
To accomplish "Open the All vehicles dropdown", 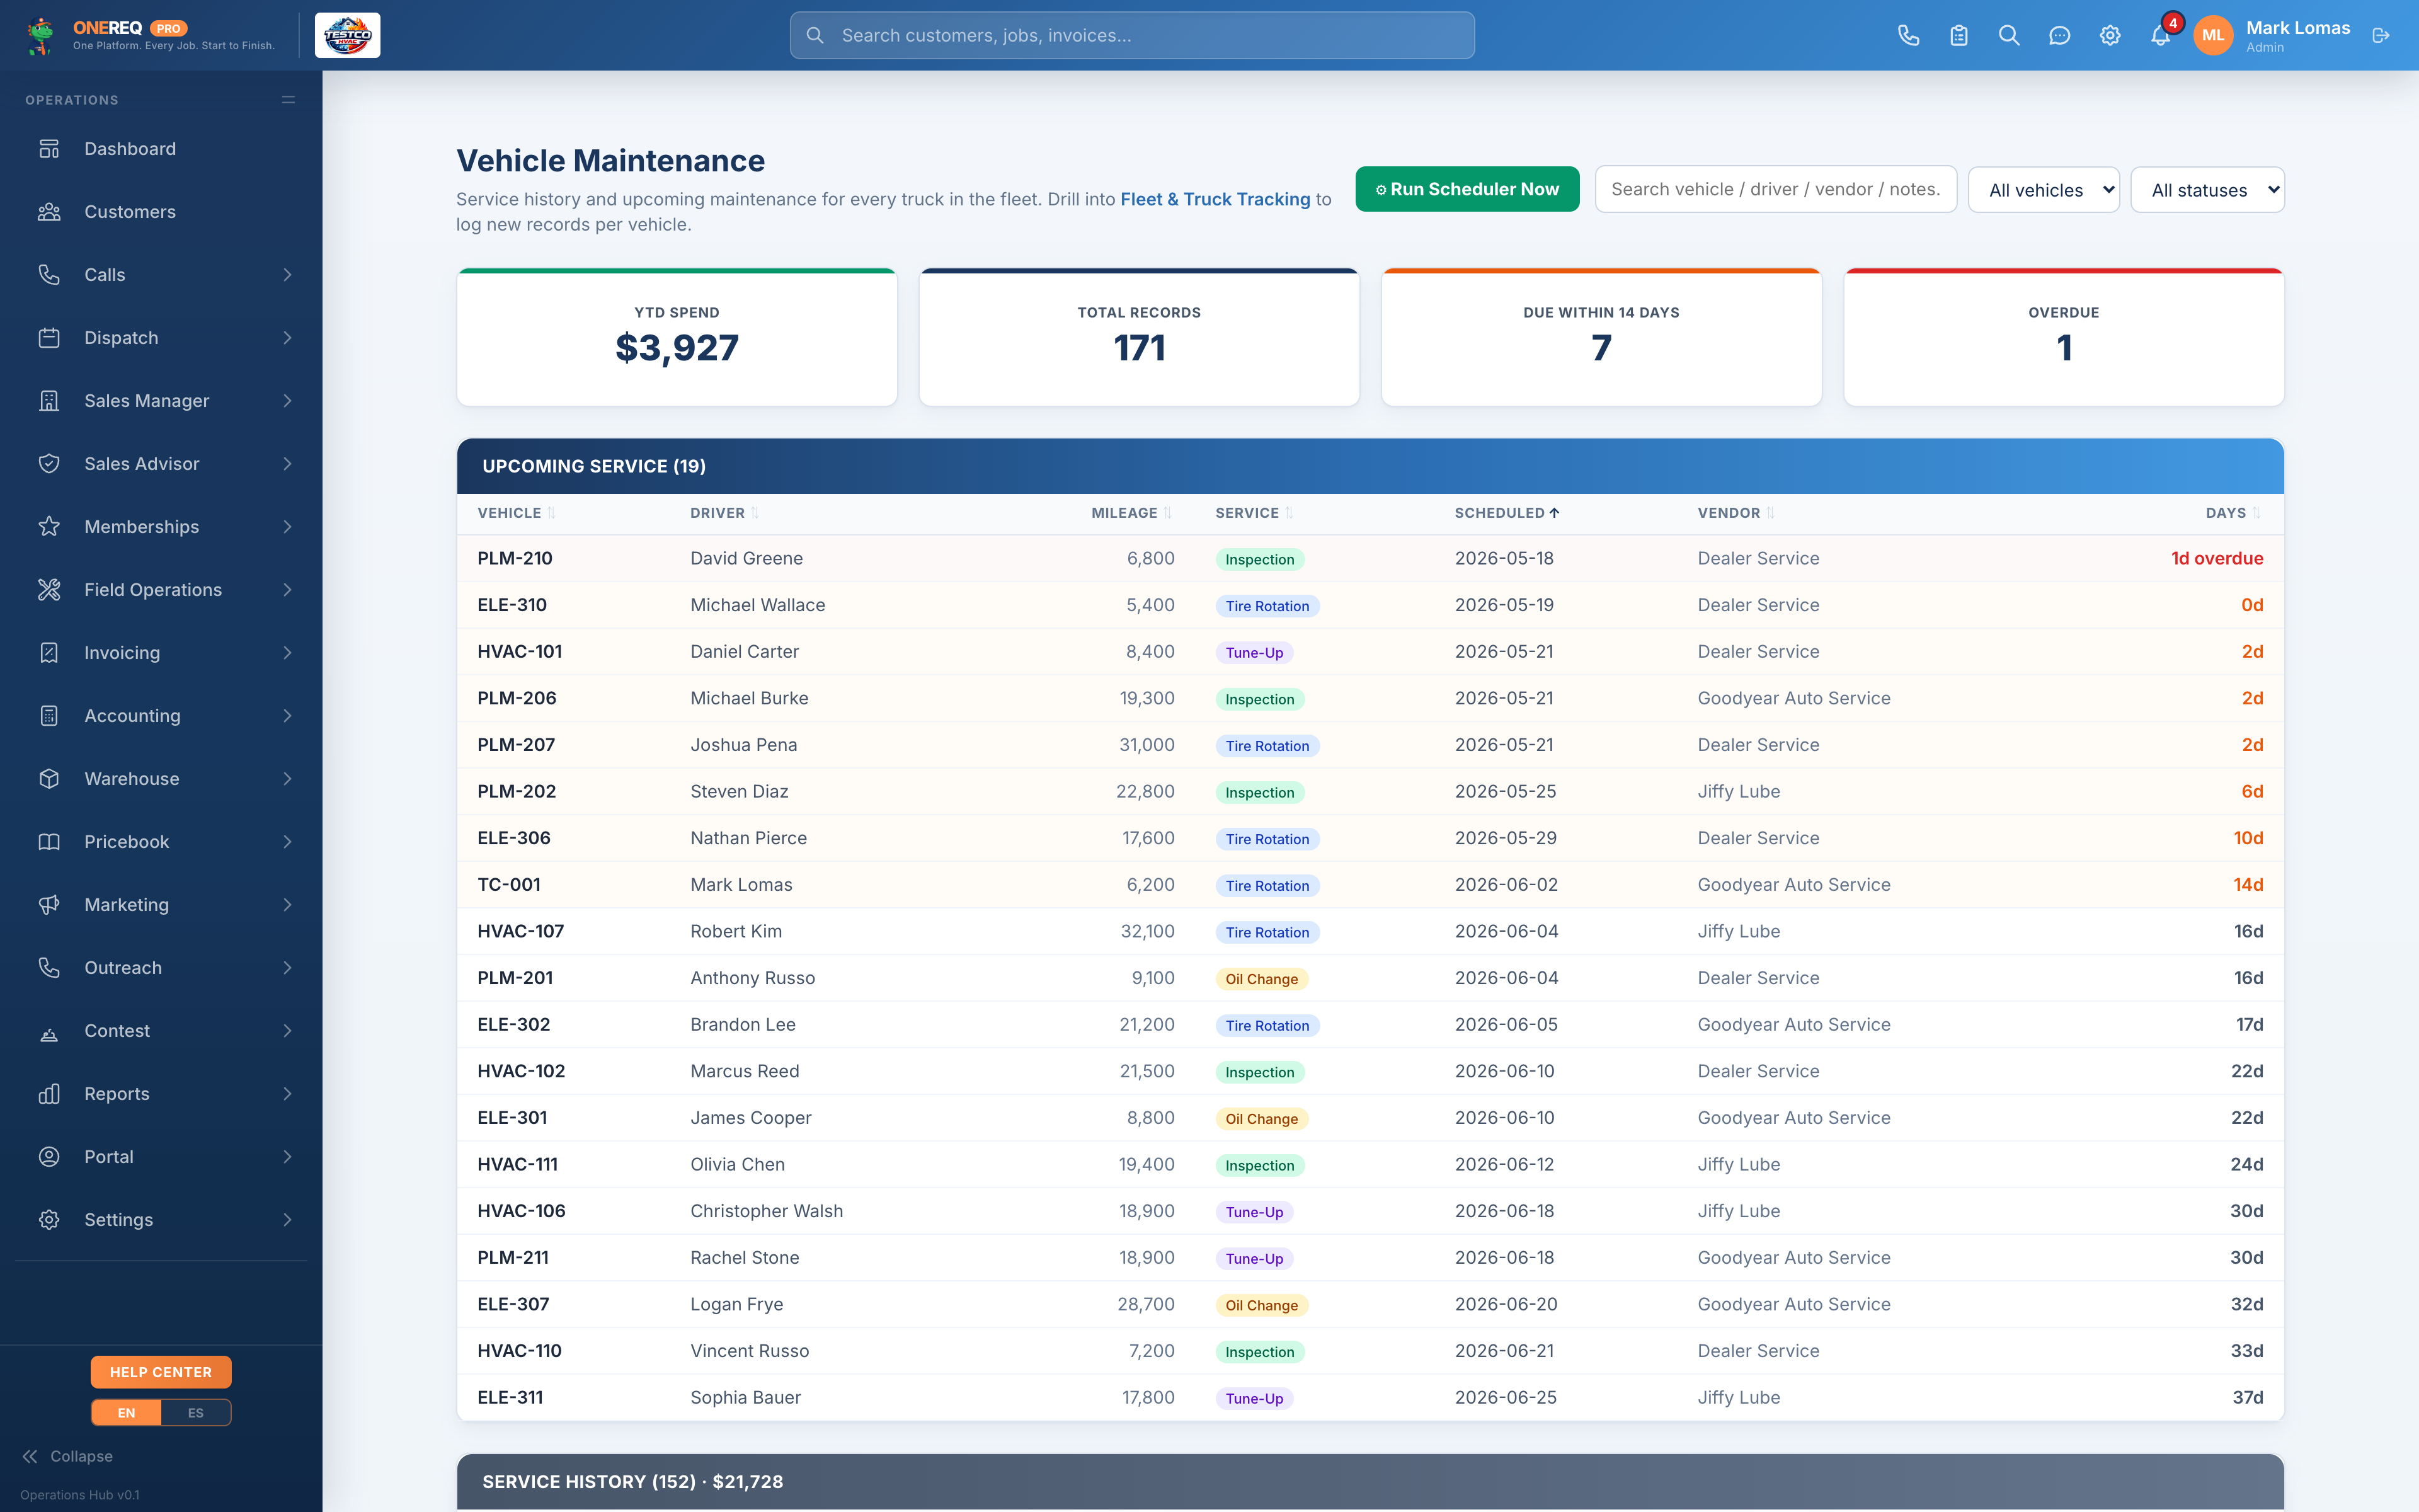I will 2043,190.
